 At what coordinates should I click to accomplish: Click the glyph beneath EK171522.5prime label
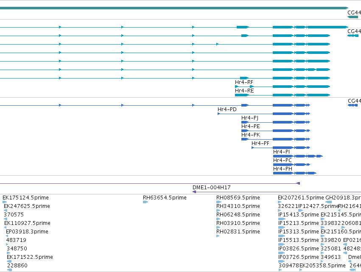coord(9,261)
